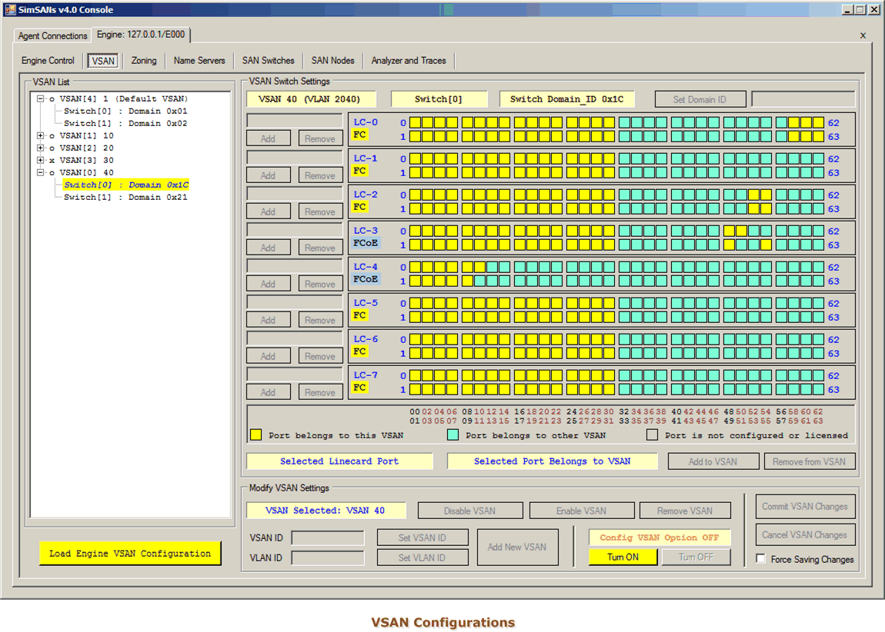Open the Agent Connections tab
Screen dimensions: 885x632
53,36
